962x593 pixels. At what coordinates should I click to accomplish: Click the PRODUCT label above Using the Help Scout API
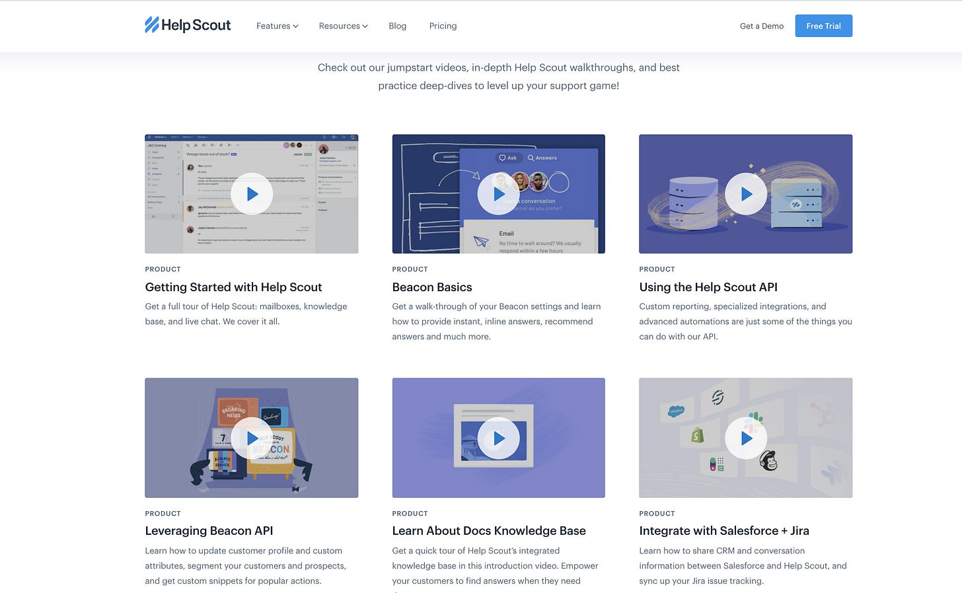pos(657,269)
